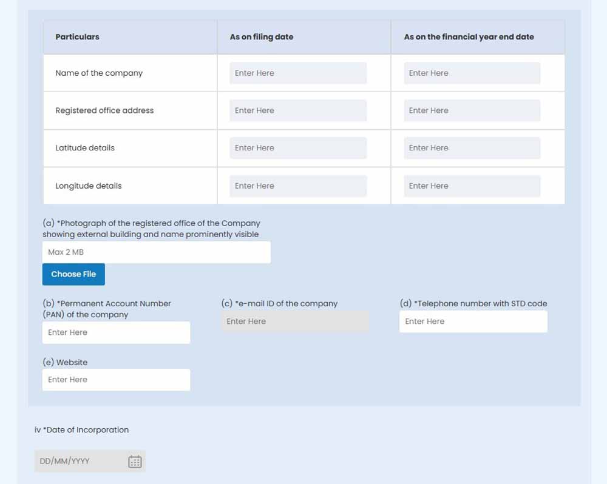Image resolution: width=607 pixels, height=484 pixels.
Task: Click the Website input field
Action: coord(116,380)
